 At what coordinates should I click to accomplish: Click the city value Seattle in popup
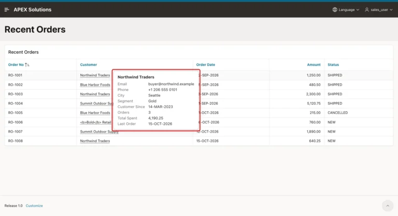pos(154,95)
